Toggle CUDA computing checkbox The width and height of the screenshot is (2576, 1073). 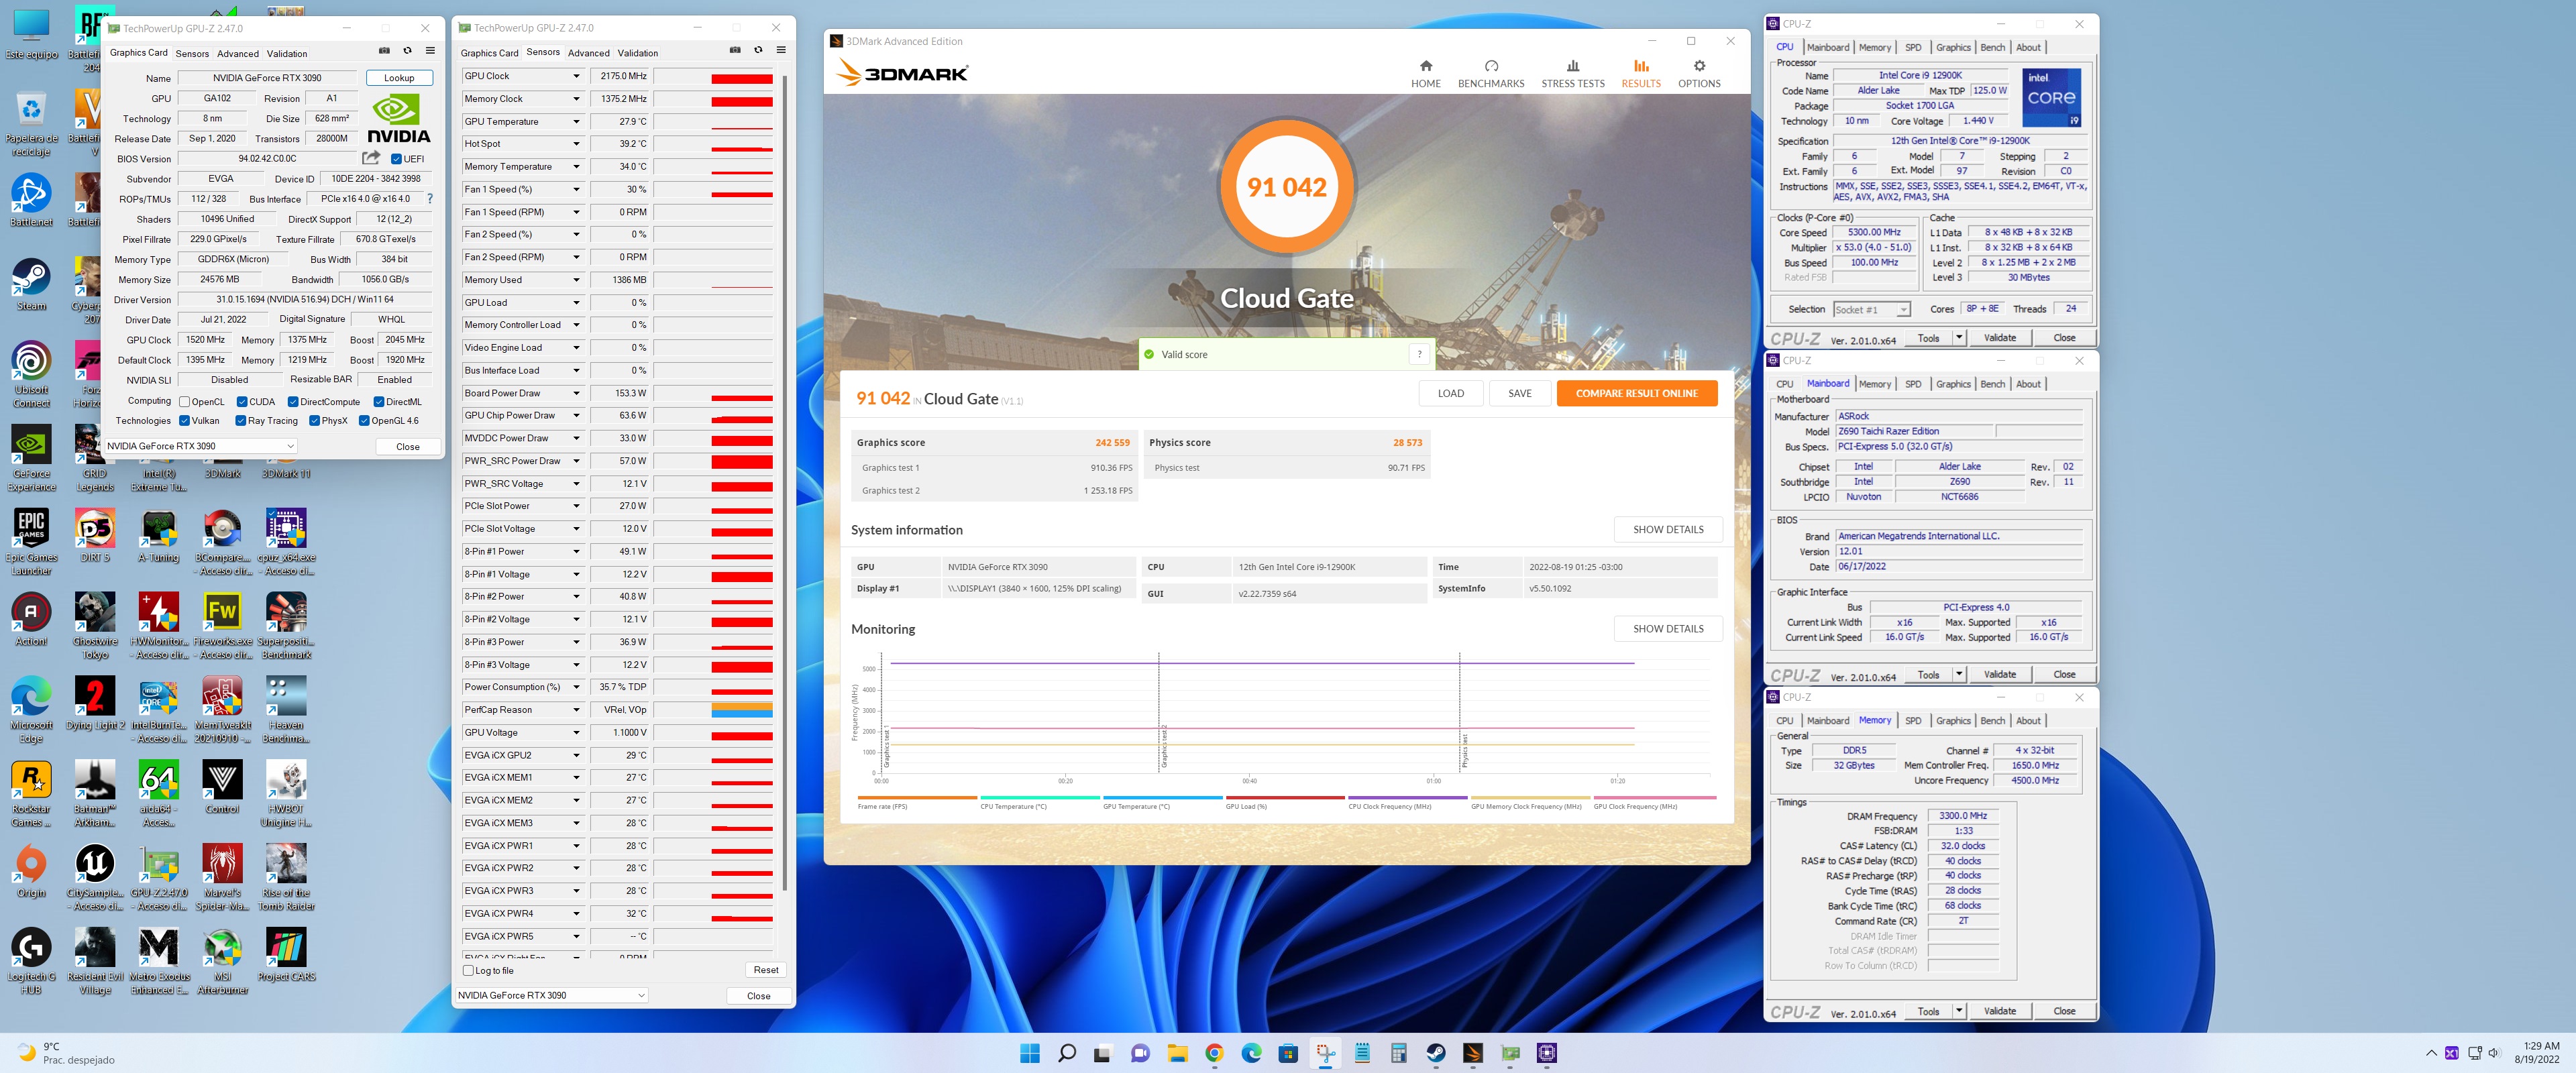pyautogui.click(x=242, y=402)
